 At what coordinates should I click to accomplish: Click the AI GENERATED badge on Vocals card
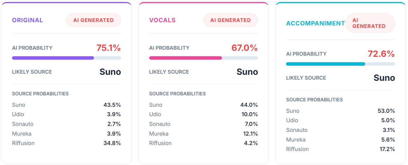230,20
